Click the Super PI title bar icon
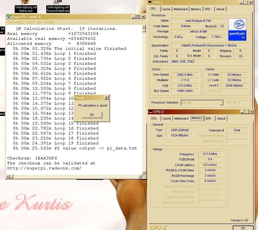Screen dimensions: 258x230 click(x=9, y=17)
